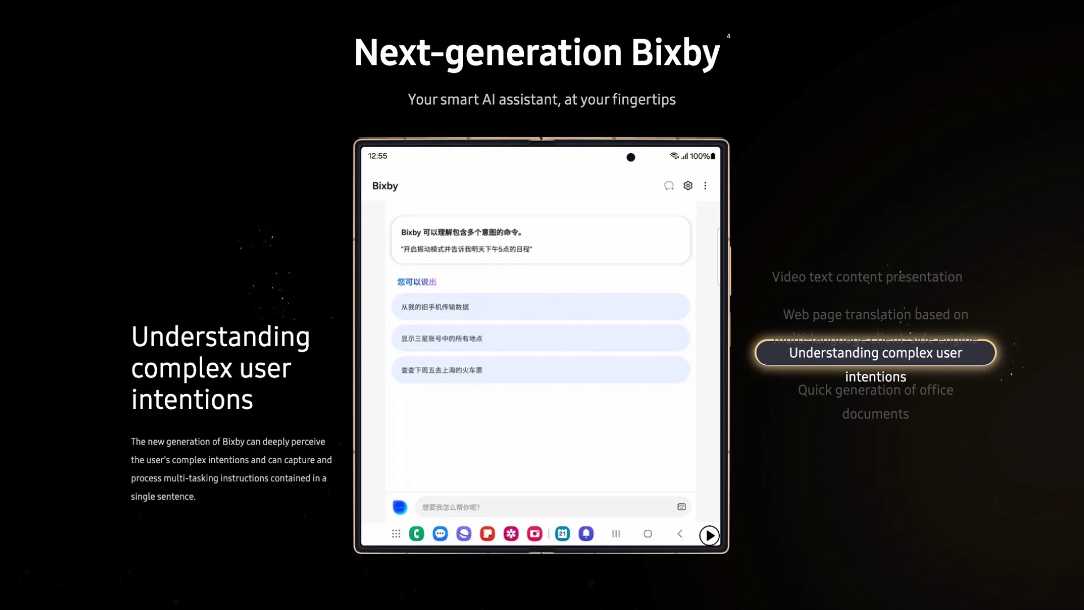Tap Bixby more options menu
1084x610 pixels.
(x=706, y=185)
